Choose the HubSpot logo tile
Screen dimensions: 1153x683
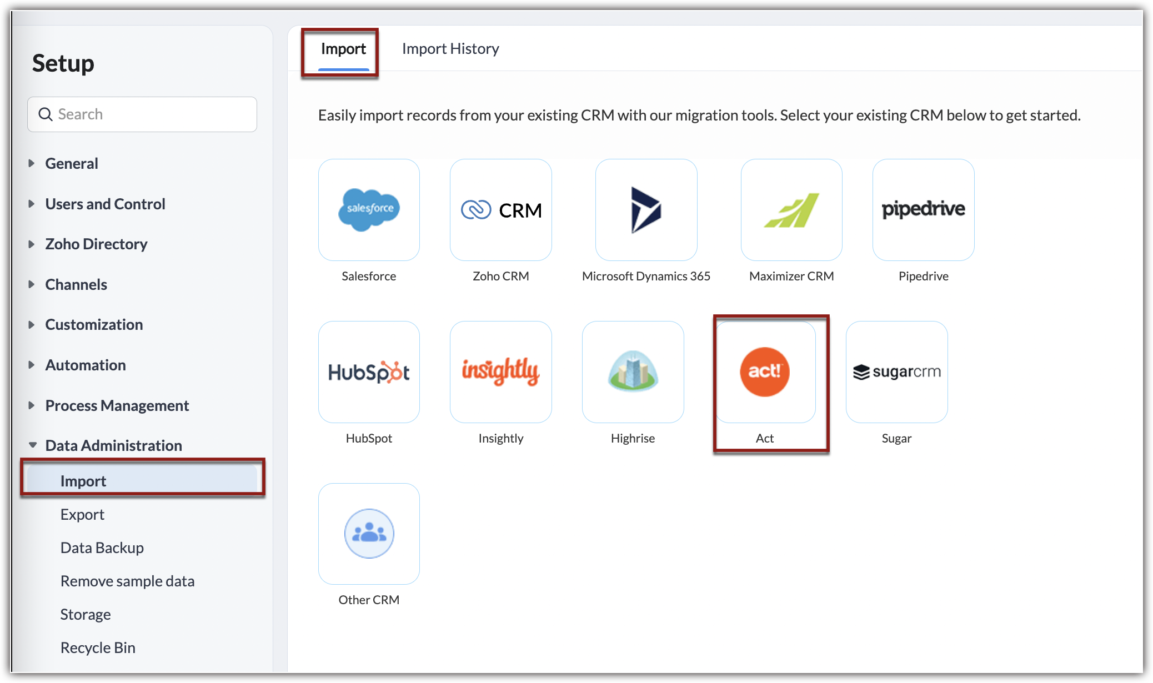pos(369,372)
